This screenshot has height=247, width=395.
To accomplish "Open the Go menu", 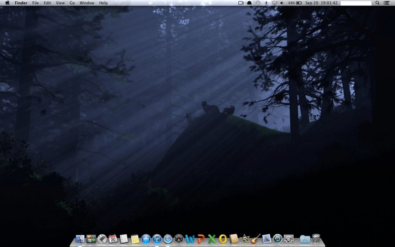I will (72, 3).
